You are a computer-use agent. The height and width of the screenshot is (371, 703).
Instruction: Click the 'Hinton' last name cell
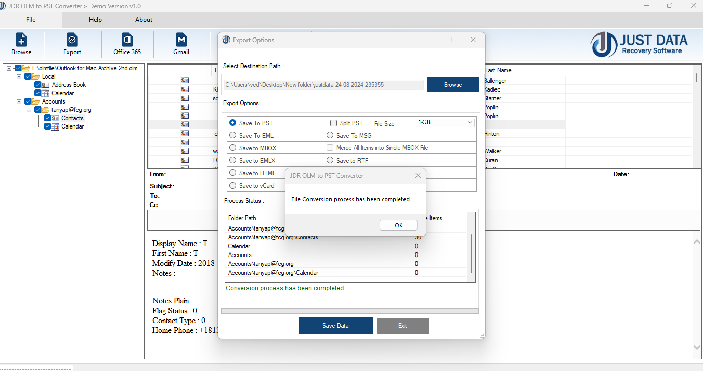492,134
